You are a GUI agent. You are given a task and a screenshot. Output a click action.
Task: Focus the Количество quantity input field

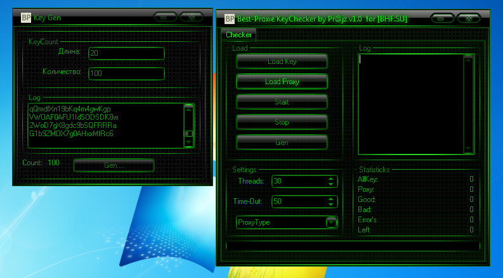[126, 73]
